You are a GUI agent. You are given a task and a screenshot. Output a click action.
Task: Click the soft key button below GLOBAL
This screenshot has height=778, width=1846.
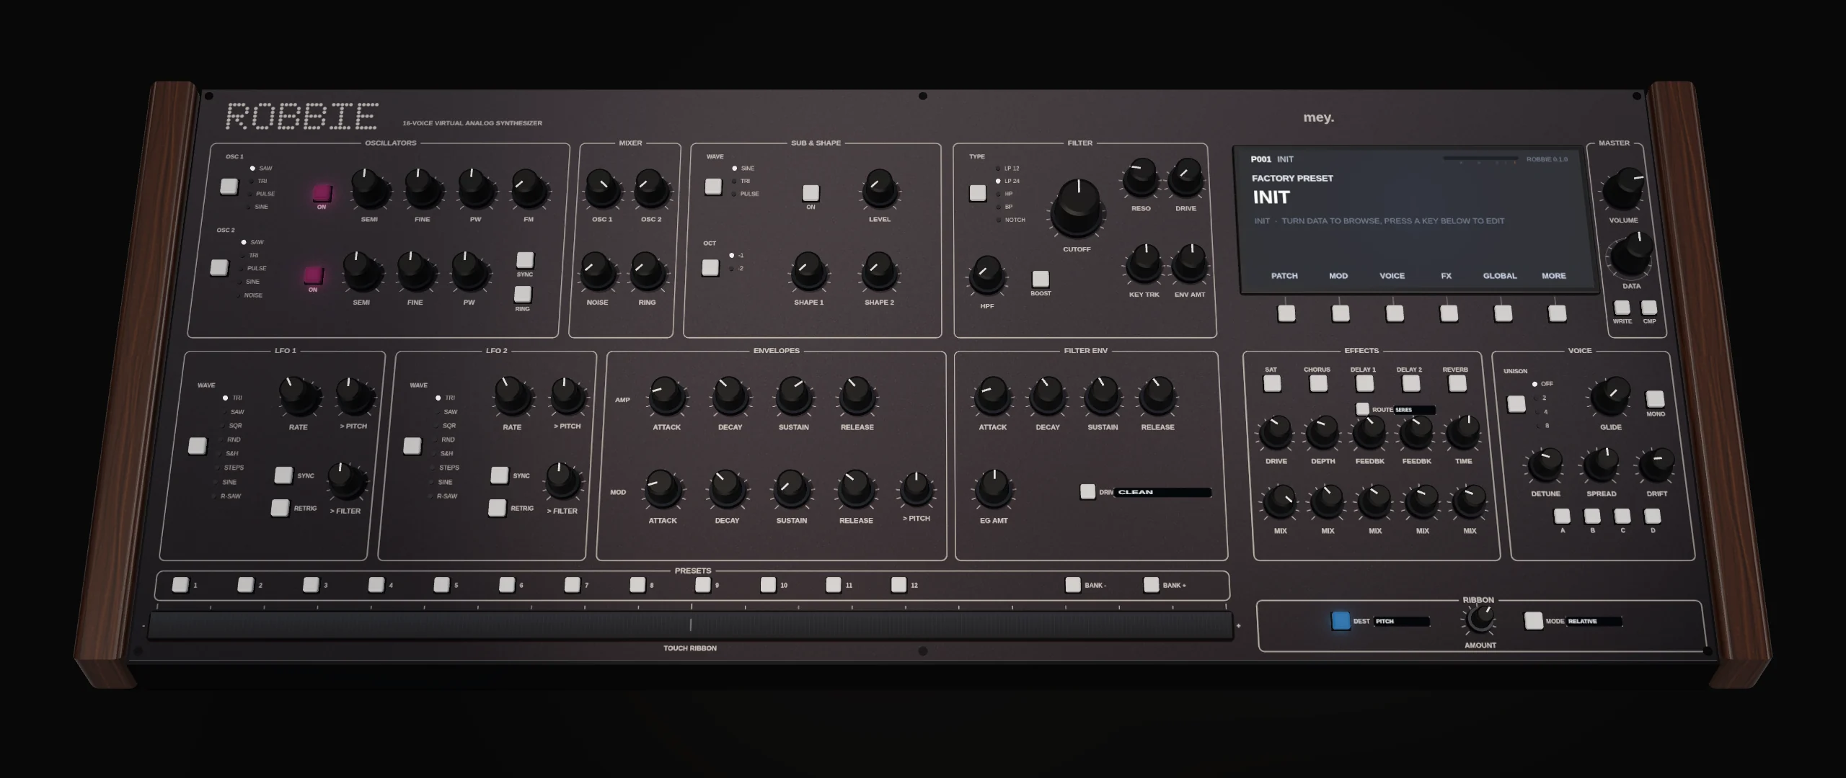point(1503,313)
